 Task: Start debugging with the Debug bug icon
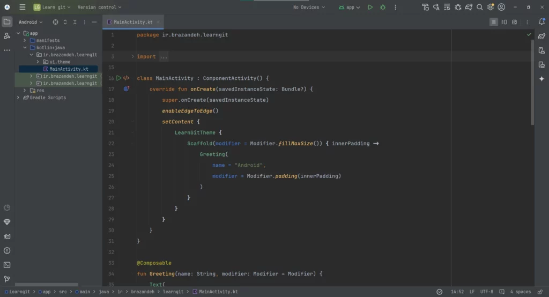[x=383, y=7]
